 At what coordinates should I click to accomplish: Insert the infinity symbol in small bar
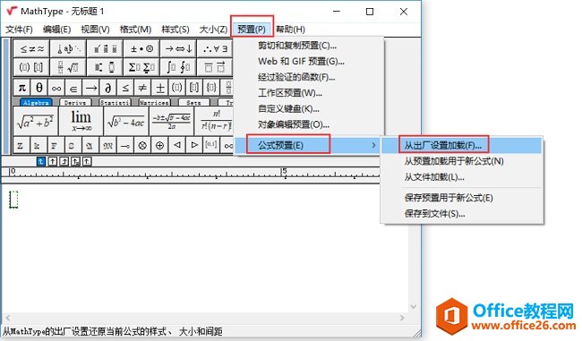click(56, 88)
